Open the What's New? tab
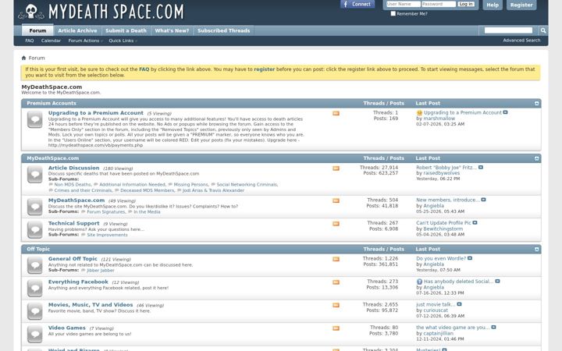This screenshot has height=351, width=562. click(x=172, y=30)
